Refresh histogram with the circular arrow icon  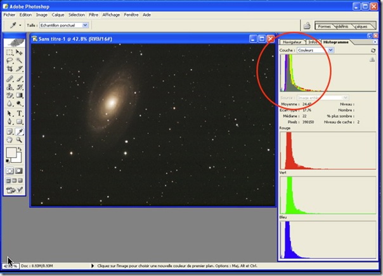tap(373, 50)
